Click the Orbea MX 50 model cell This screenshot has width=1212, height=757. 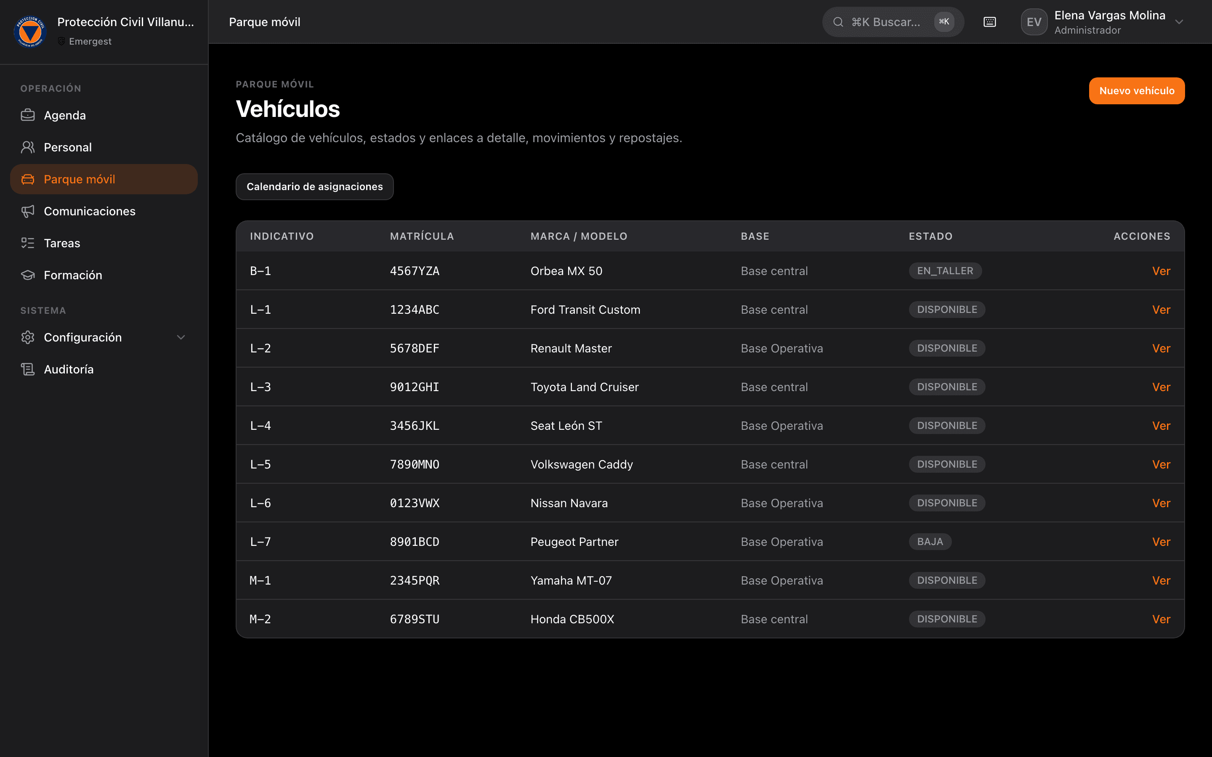tap(566, 271)
